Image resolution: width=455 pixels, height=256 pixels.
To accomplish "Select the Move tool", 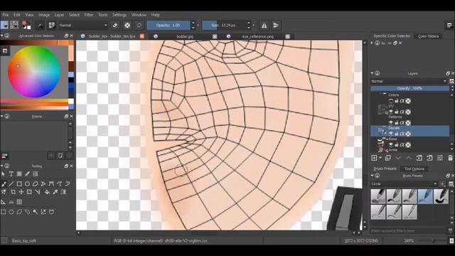I will coord(21,192).
